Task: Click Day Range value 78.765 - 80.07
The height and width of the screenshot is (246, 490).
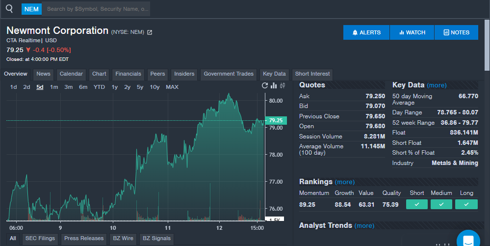Action: click(458, 112)
